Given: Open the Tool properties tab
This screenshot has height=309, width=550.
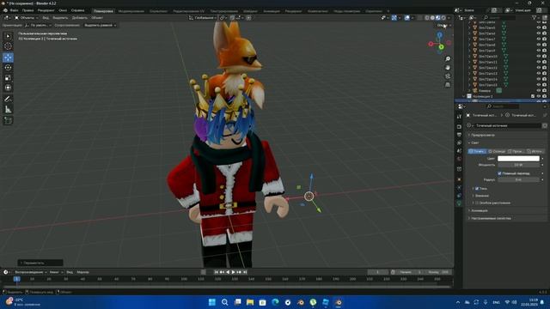Looking at the screenshot, I should 459,117.
